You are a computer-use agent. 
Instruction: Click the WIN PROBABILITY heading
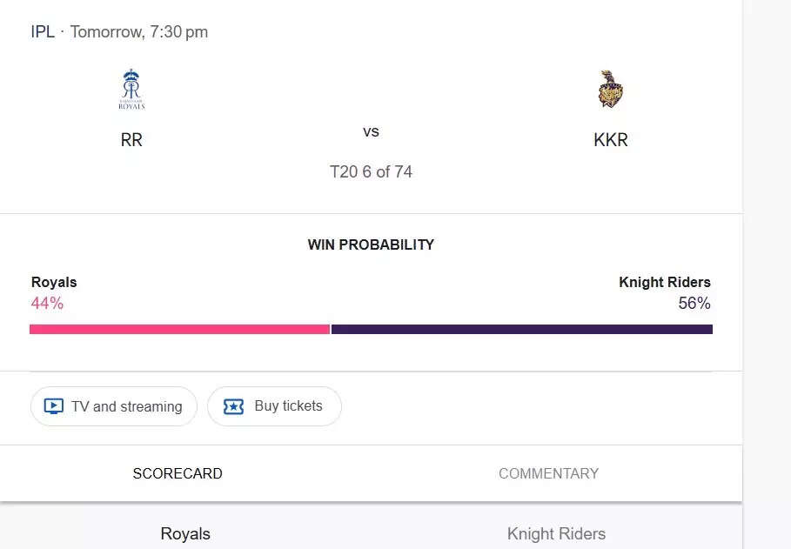(371, 244)
